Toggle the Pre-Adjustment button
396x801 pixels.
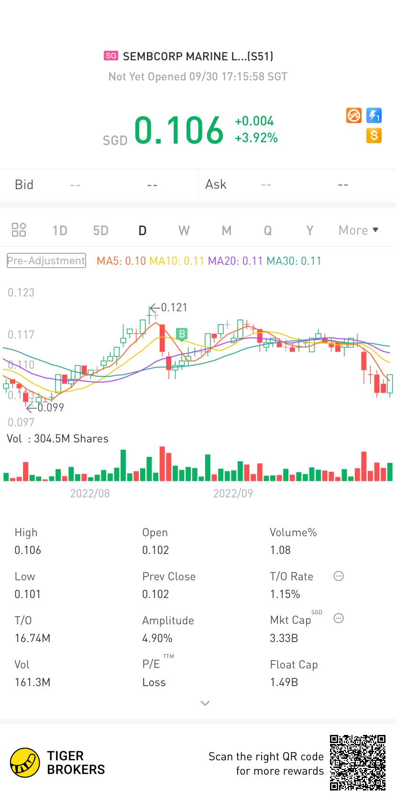46,260
